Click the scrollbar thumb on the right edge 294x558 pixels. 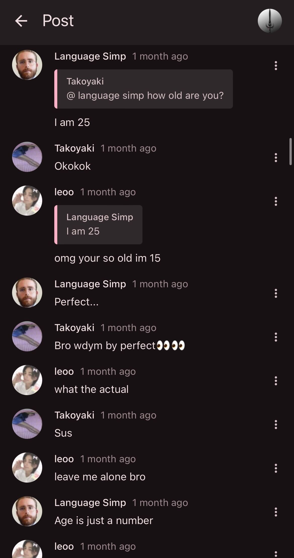pyautogui.click(x=290, y=151)
